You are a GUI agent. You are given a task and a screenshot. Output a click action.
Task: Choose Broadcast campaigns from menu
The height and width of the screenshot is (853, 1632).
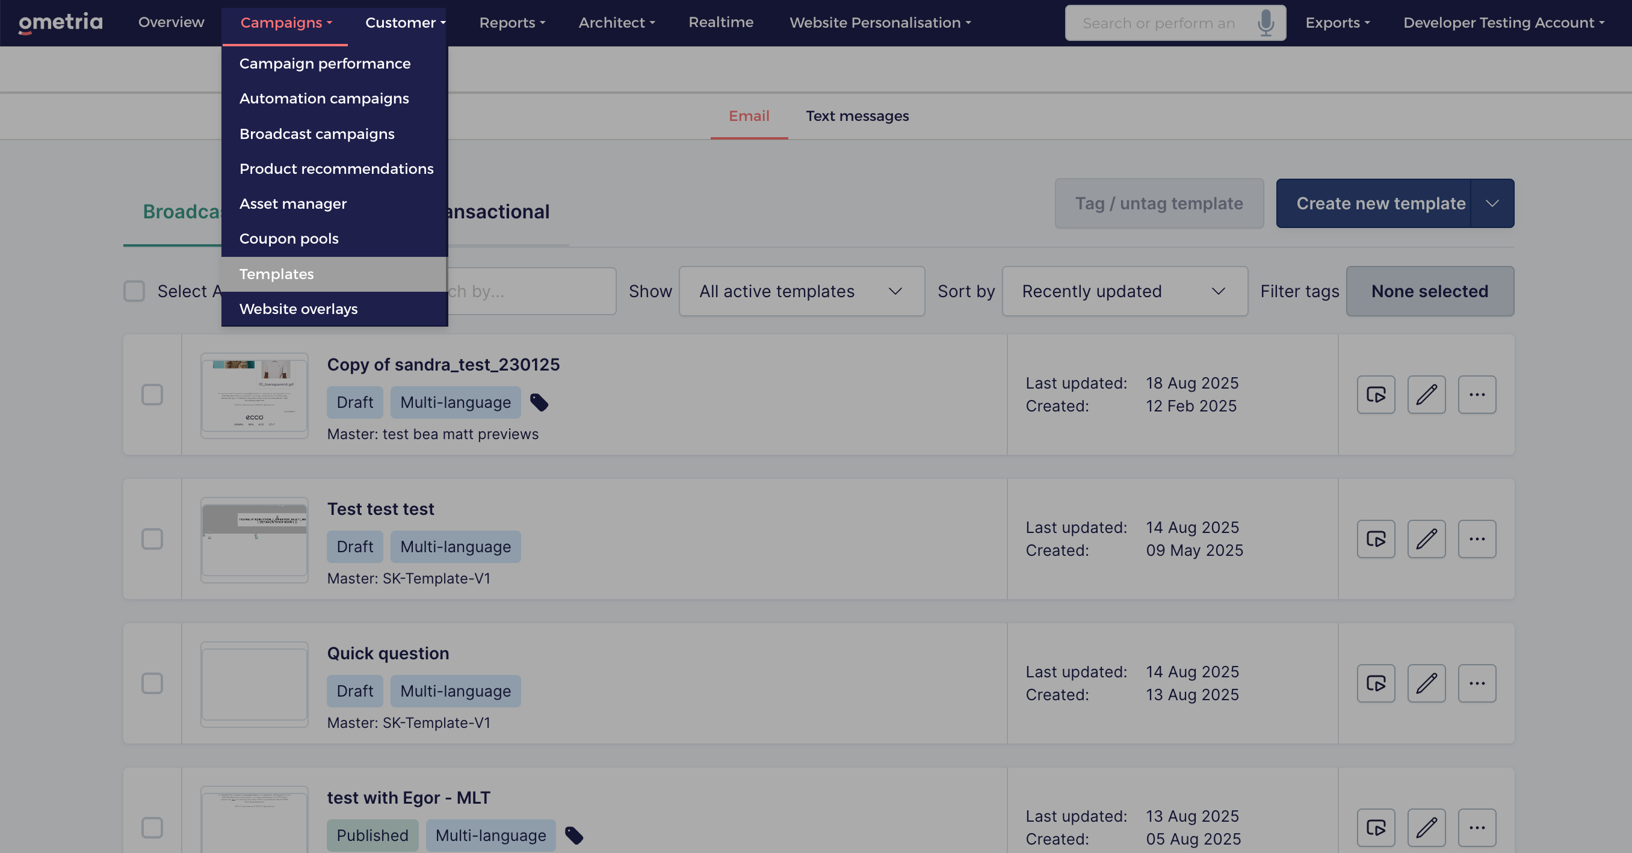(x=335, y=134)
